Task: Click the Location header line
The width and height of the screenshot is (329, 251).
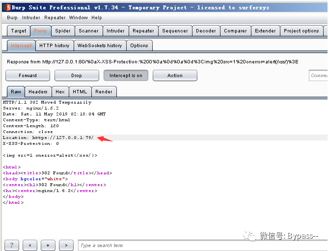Action: point(48,138)
